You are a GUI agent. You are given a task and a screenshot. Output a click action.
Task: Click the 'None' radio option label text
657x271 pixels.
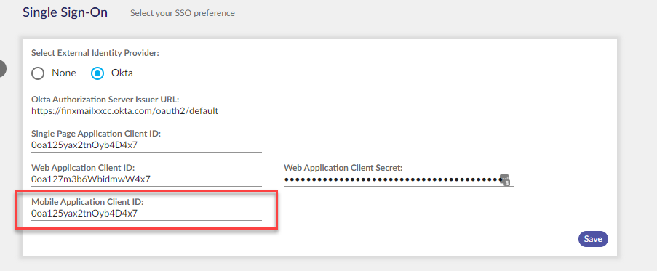click(x=64, y=73)
